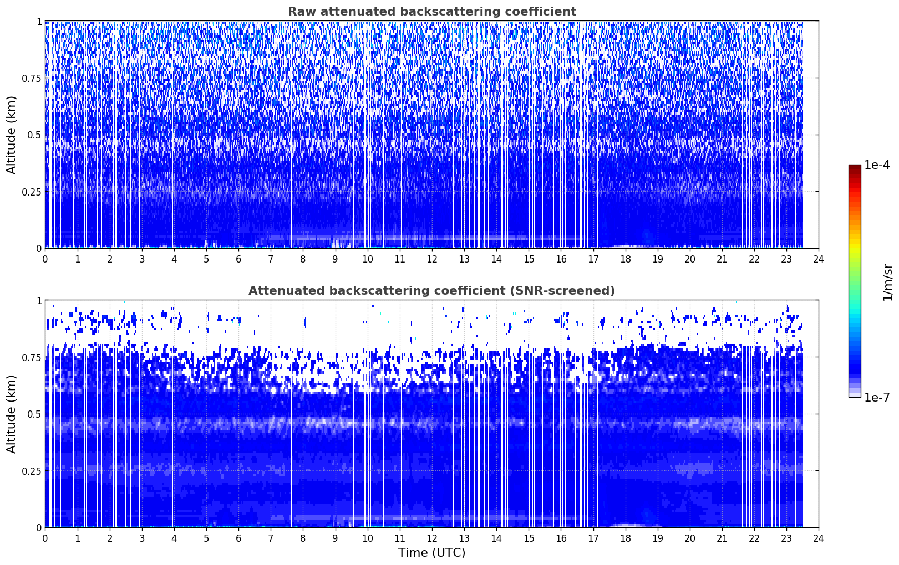Click the lower plot's 'Altitude (km)' label
Image resolution: width=899 pixels, height=565 pixels.
pyautogui.click(x=12, y=414)
